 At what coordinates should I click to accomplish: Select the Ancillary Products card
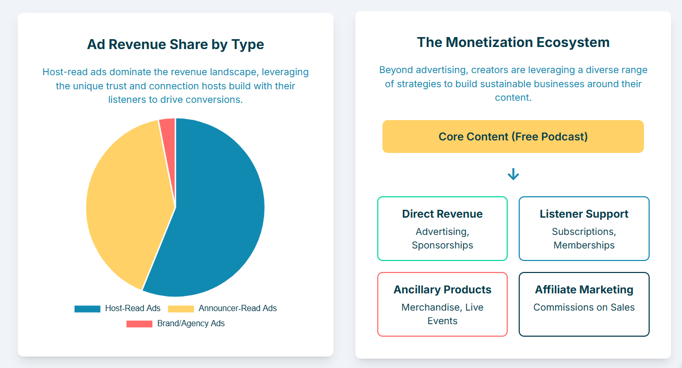(x=442, y=304)
